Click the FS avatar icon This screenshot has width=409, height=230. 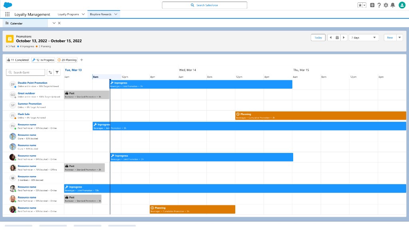(12, 115)
